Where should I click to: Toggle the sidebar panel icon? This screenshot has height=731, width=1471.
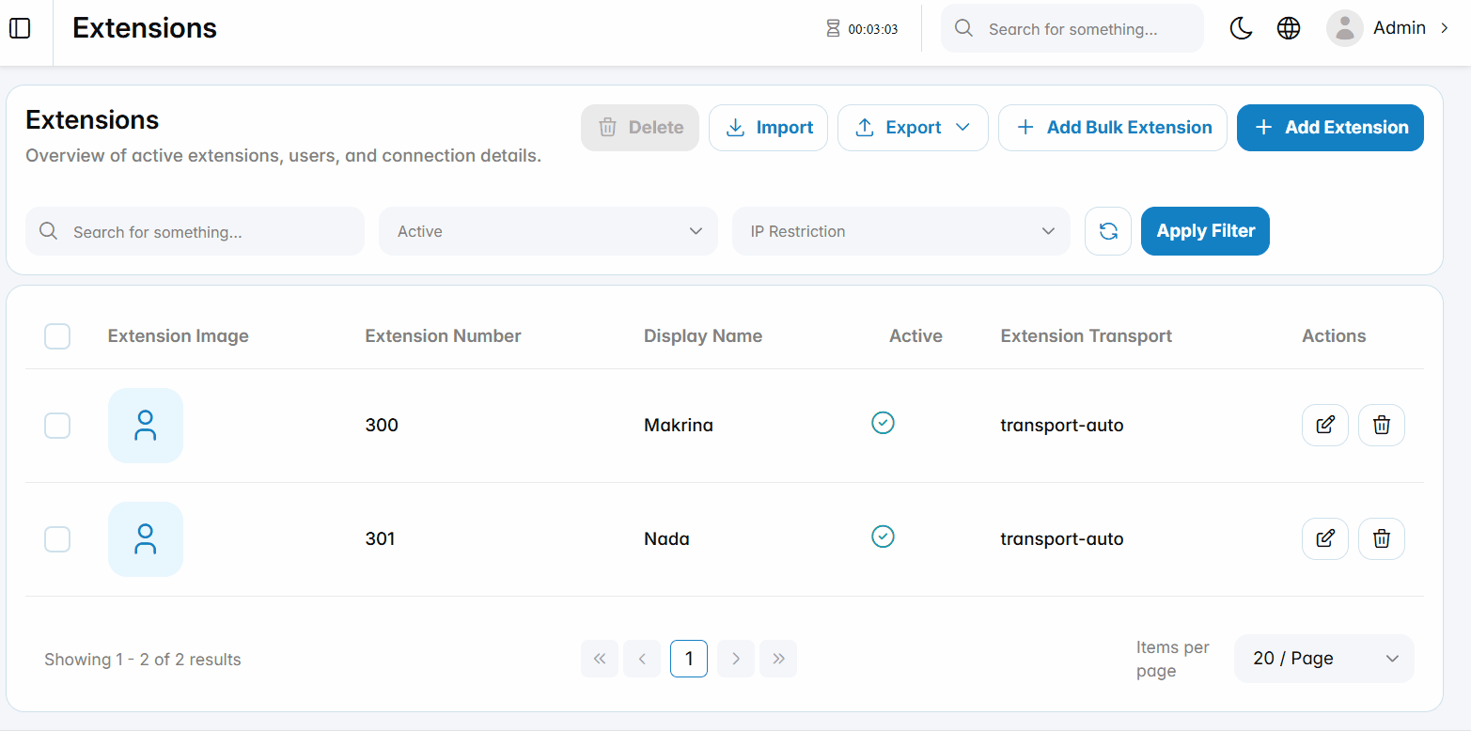tap(20, 28)
